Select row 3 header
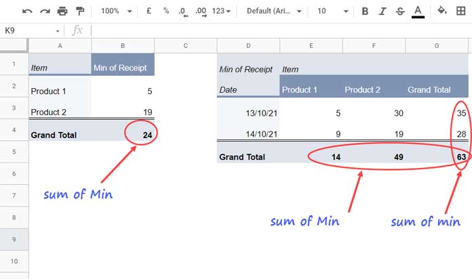Image resolution: width=472 pixels, height=279 pixels. point(14,108)
